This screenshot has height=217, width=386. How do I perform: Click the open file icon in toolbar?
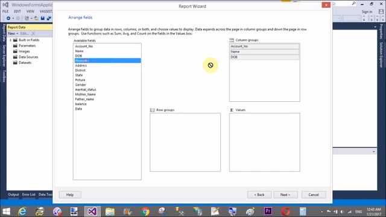click(36, 18)
